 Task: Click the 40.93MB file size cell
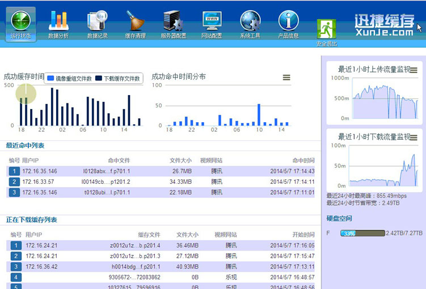point(187,266)
